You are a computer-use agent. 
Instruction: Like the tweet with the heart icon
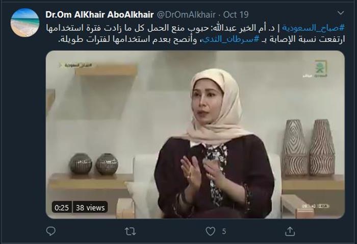[x=210, y=231]
